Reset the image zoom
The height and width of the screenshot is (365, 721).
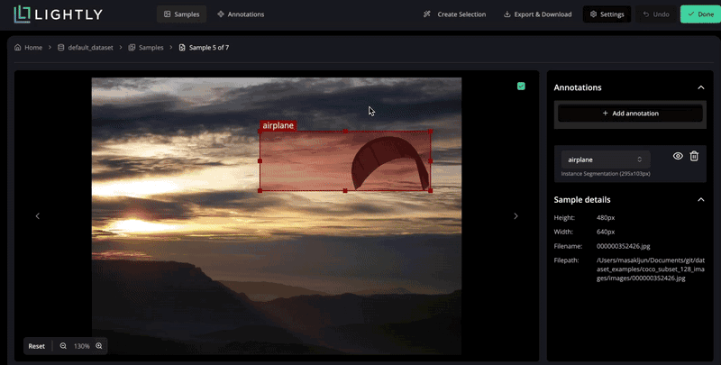(x=37, y=346)
